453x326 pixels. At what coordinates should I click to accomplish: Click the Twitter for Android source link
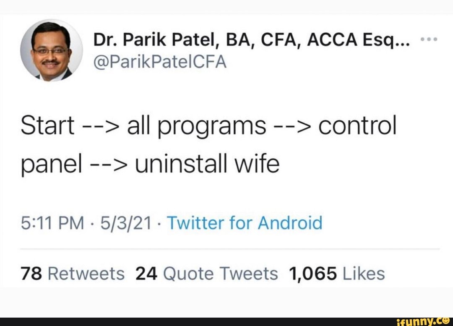[245, 223]
